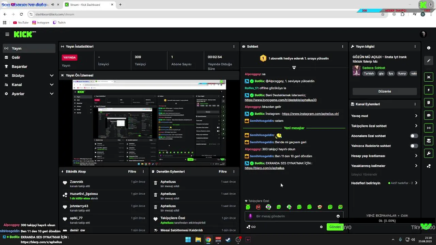Select Gelir in the sidebar
This screenshot has width=436, height=245.
[29, 58]
